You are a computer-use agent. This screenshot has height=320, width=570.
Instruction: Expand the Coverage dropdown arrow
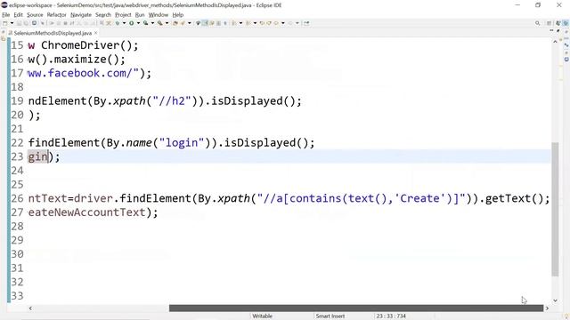152,23
